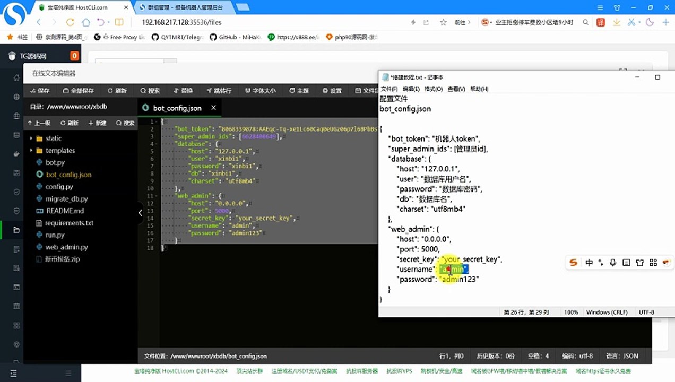This screenshot has width=675, height=382.
Task: Open 跳转行 go-to-line tool
Action: 219,91
